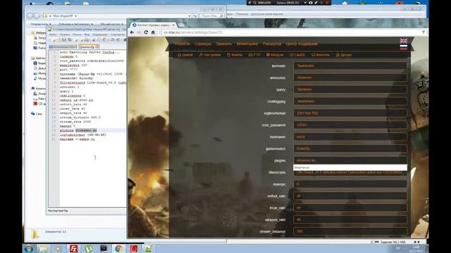The width and height of the screenshot is (451, 253).
Task: Open the Файлы server tab
Action: click(235, 55)
